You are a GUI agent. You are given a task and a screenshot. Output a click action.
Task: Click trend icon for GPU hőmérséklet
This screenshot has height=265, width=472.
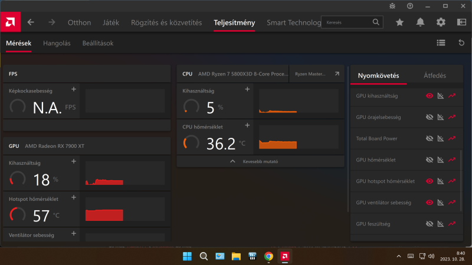[452, 160]
